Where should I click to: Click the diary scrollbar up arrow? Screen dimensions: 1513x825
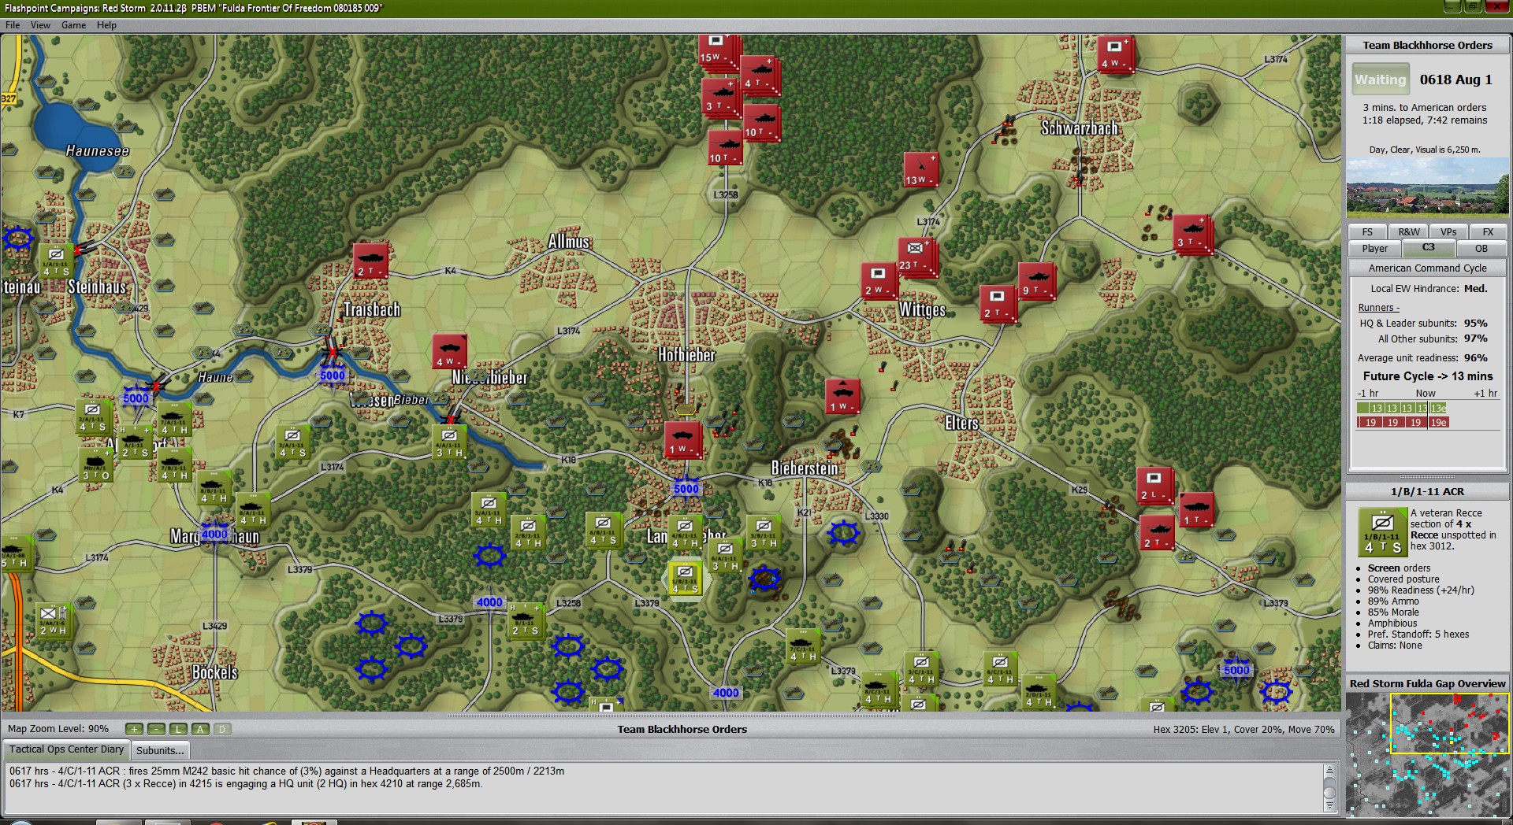click(1329, 770)
